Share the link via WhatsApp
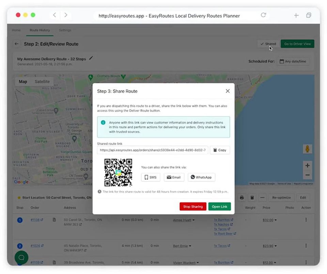The height and width of the screenshot is (274, 327). pos(201,177)
